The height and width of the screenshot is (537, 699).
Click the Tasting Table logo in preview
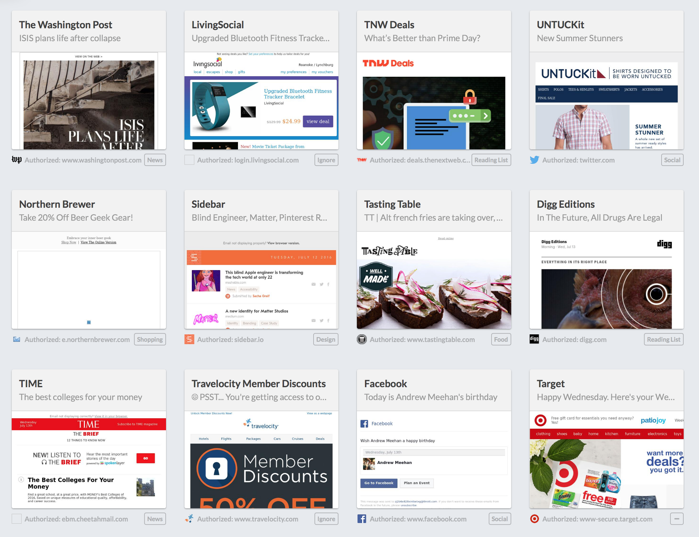click(389, 251)
